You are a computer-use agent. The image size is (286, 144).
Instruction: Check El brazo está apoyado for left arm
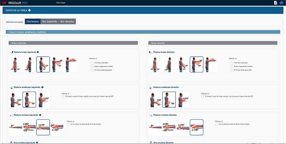pos(92,70)
